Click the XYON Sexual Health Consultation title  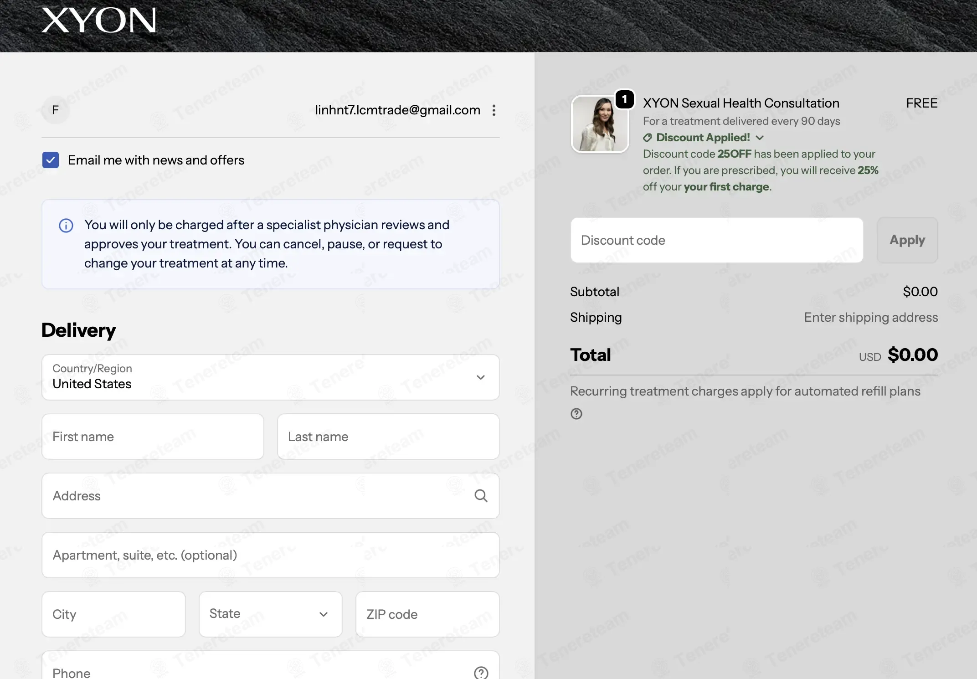(741, 103)
